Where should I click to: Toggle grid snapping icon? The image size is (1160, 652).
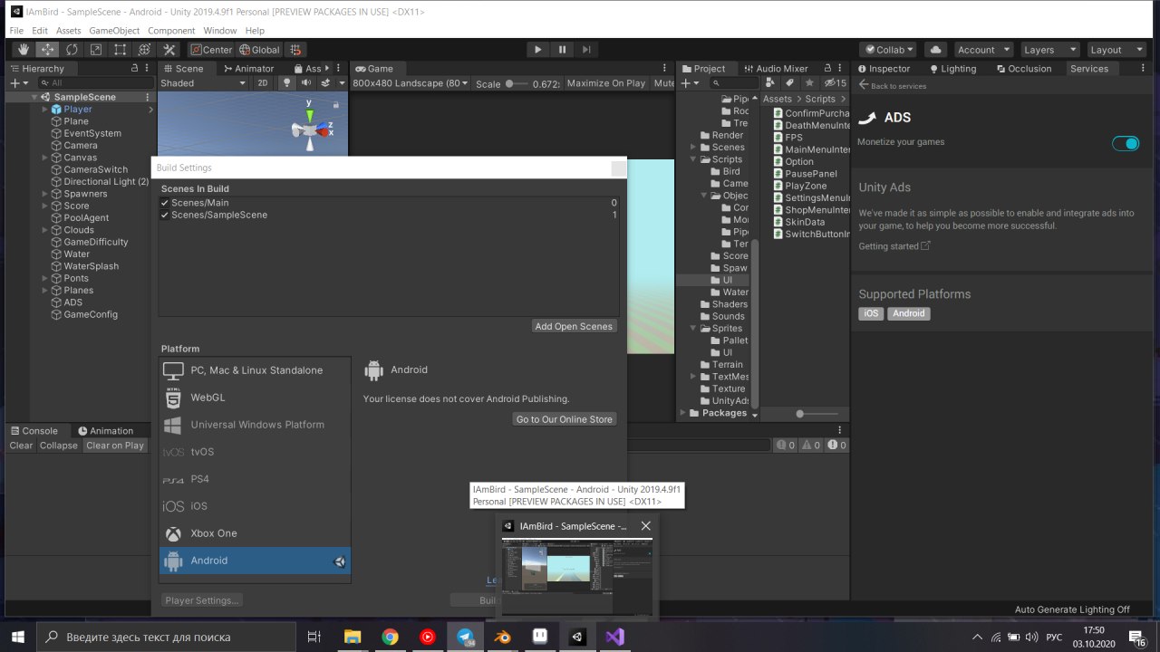(295, 50)
